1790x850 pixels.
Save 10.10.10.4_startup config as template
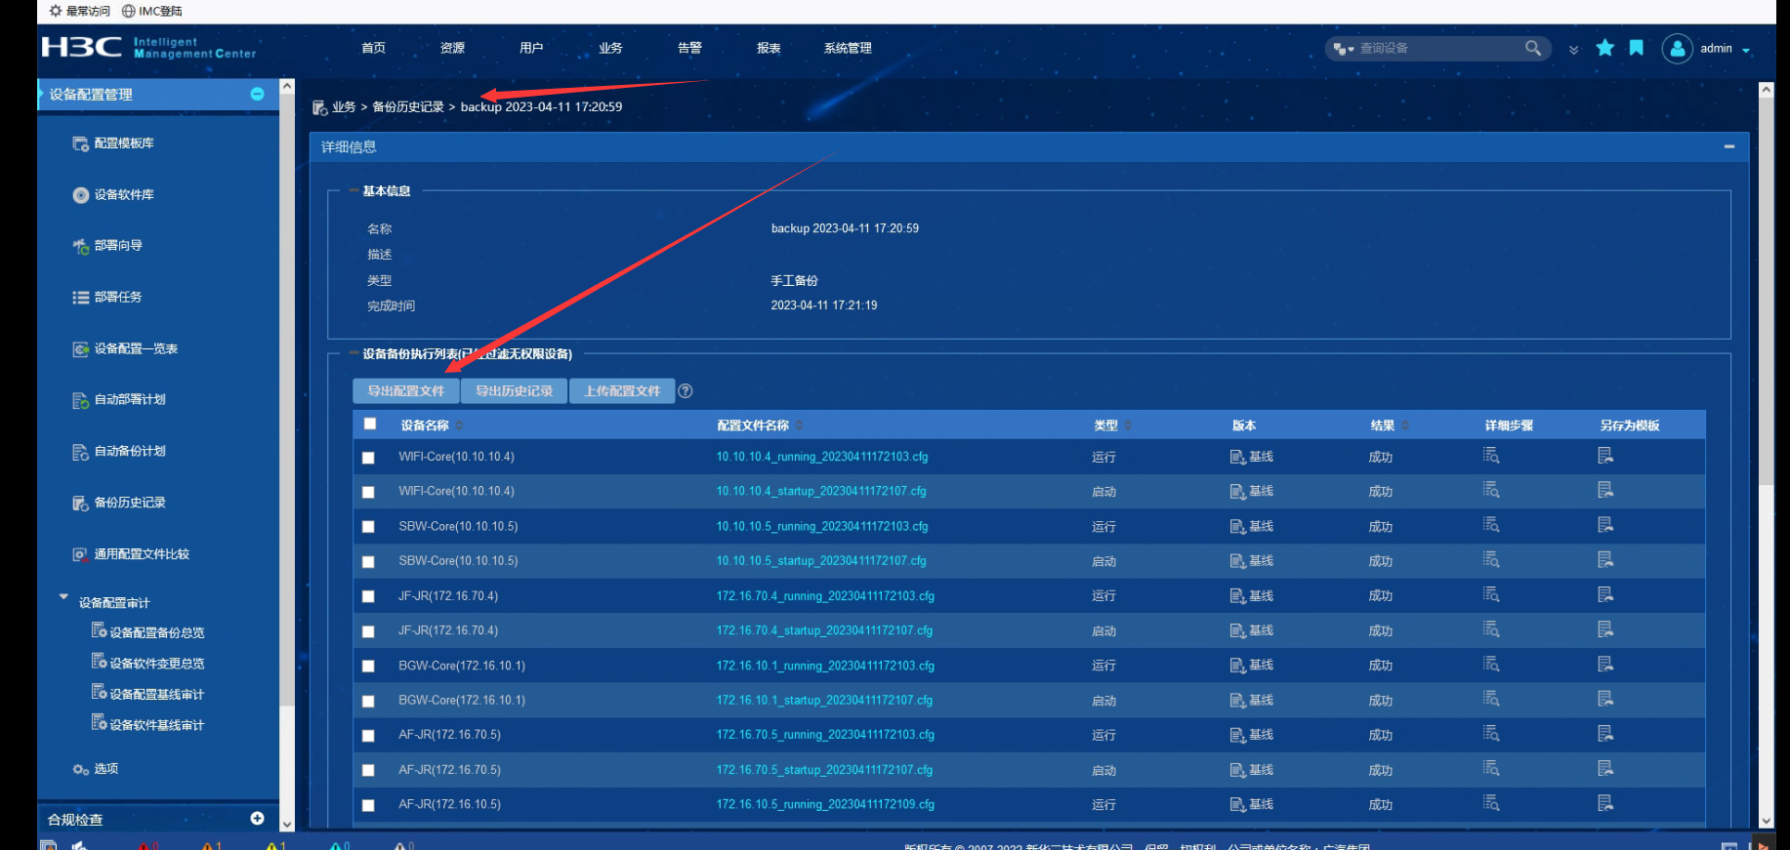click(x=1605, y=490)
